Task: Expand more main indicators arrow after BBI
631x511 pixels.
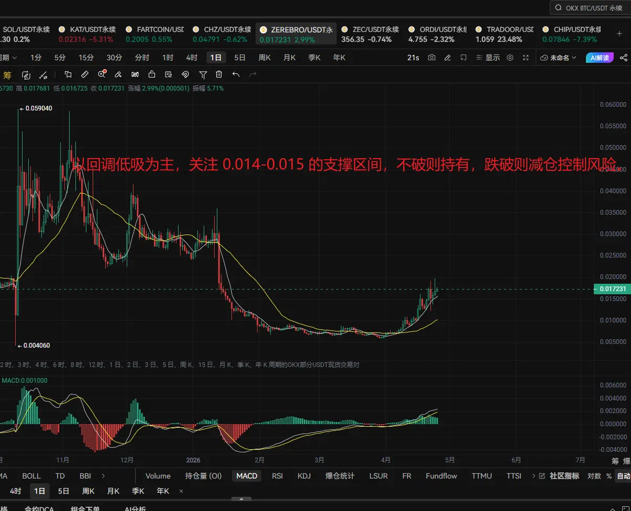Action: [103, 476]
